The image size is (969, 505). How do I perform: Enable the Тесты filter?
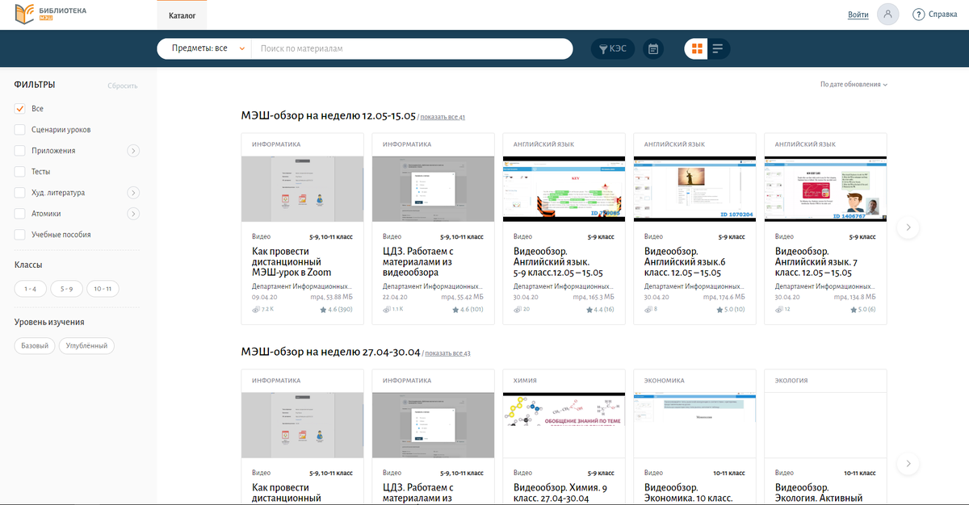pyautogui.click(x=20, y=171)
